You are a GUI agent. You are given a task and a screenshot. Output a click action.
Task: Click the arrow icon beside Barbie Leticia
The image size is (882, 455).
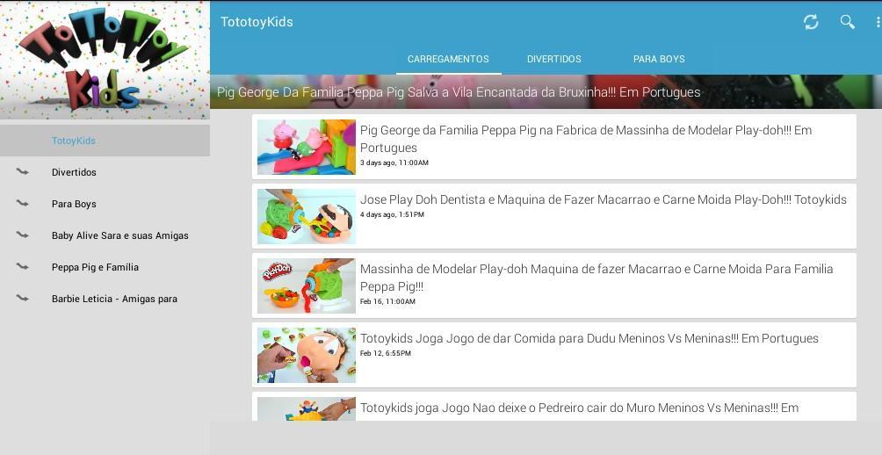pos(23,298)
